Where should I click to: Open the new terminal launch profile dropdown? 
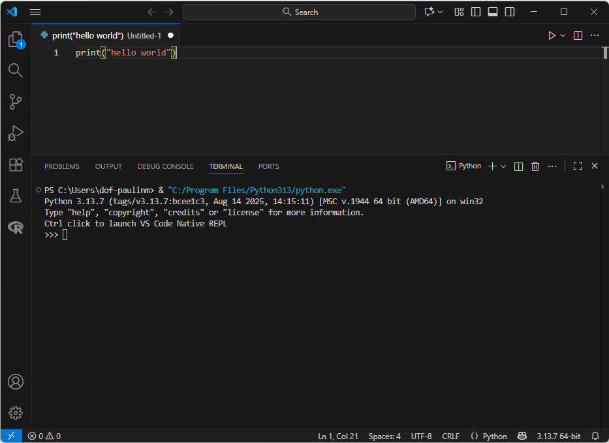tap(503, 166)
